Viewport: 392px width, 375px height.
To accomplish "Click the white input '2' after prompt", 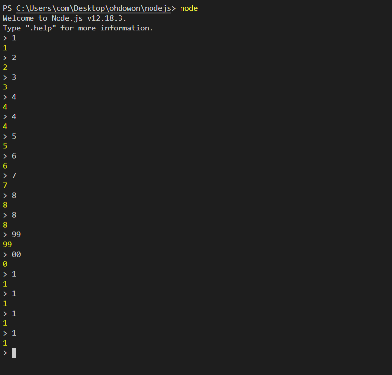I will coord(14,58).
